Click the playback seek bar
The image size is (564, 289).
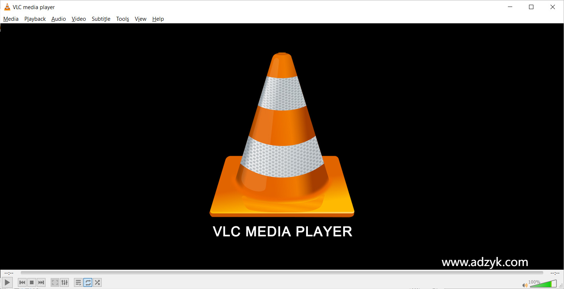click(x=282, y=273)
